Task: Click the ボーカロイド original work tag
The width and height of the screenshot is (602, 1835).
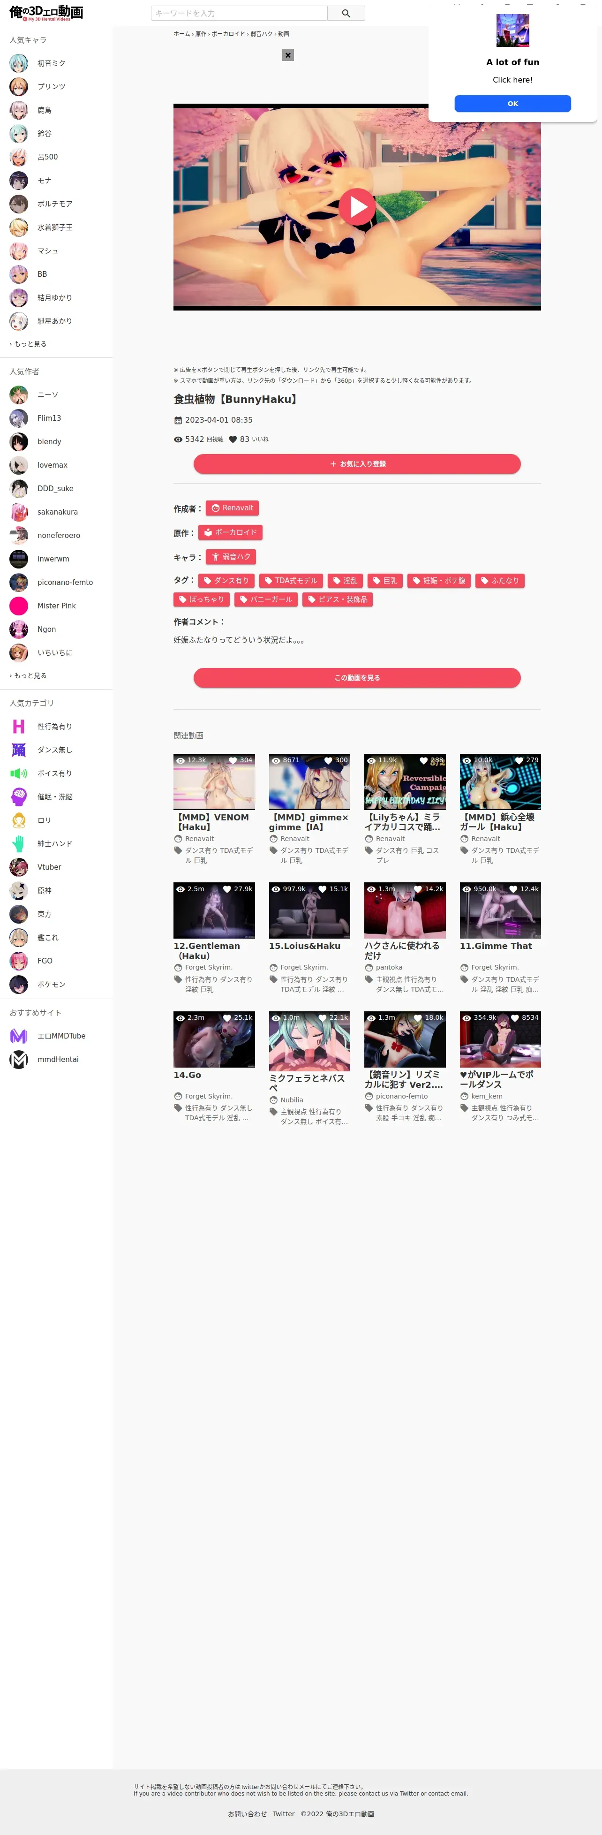Action: coord(230,532)
